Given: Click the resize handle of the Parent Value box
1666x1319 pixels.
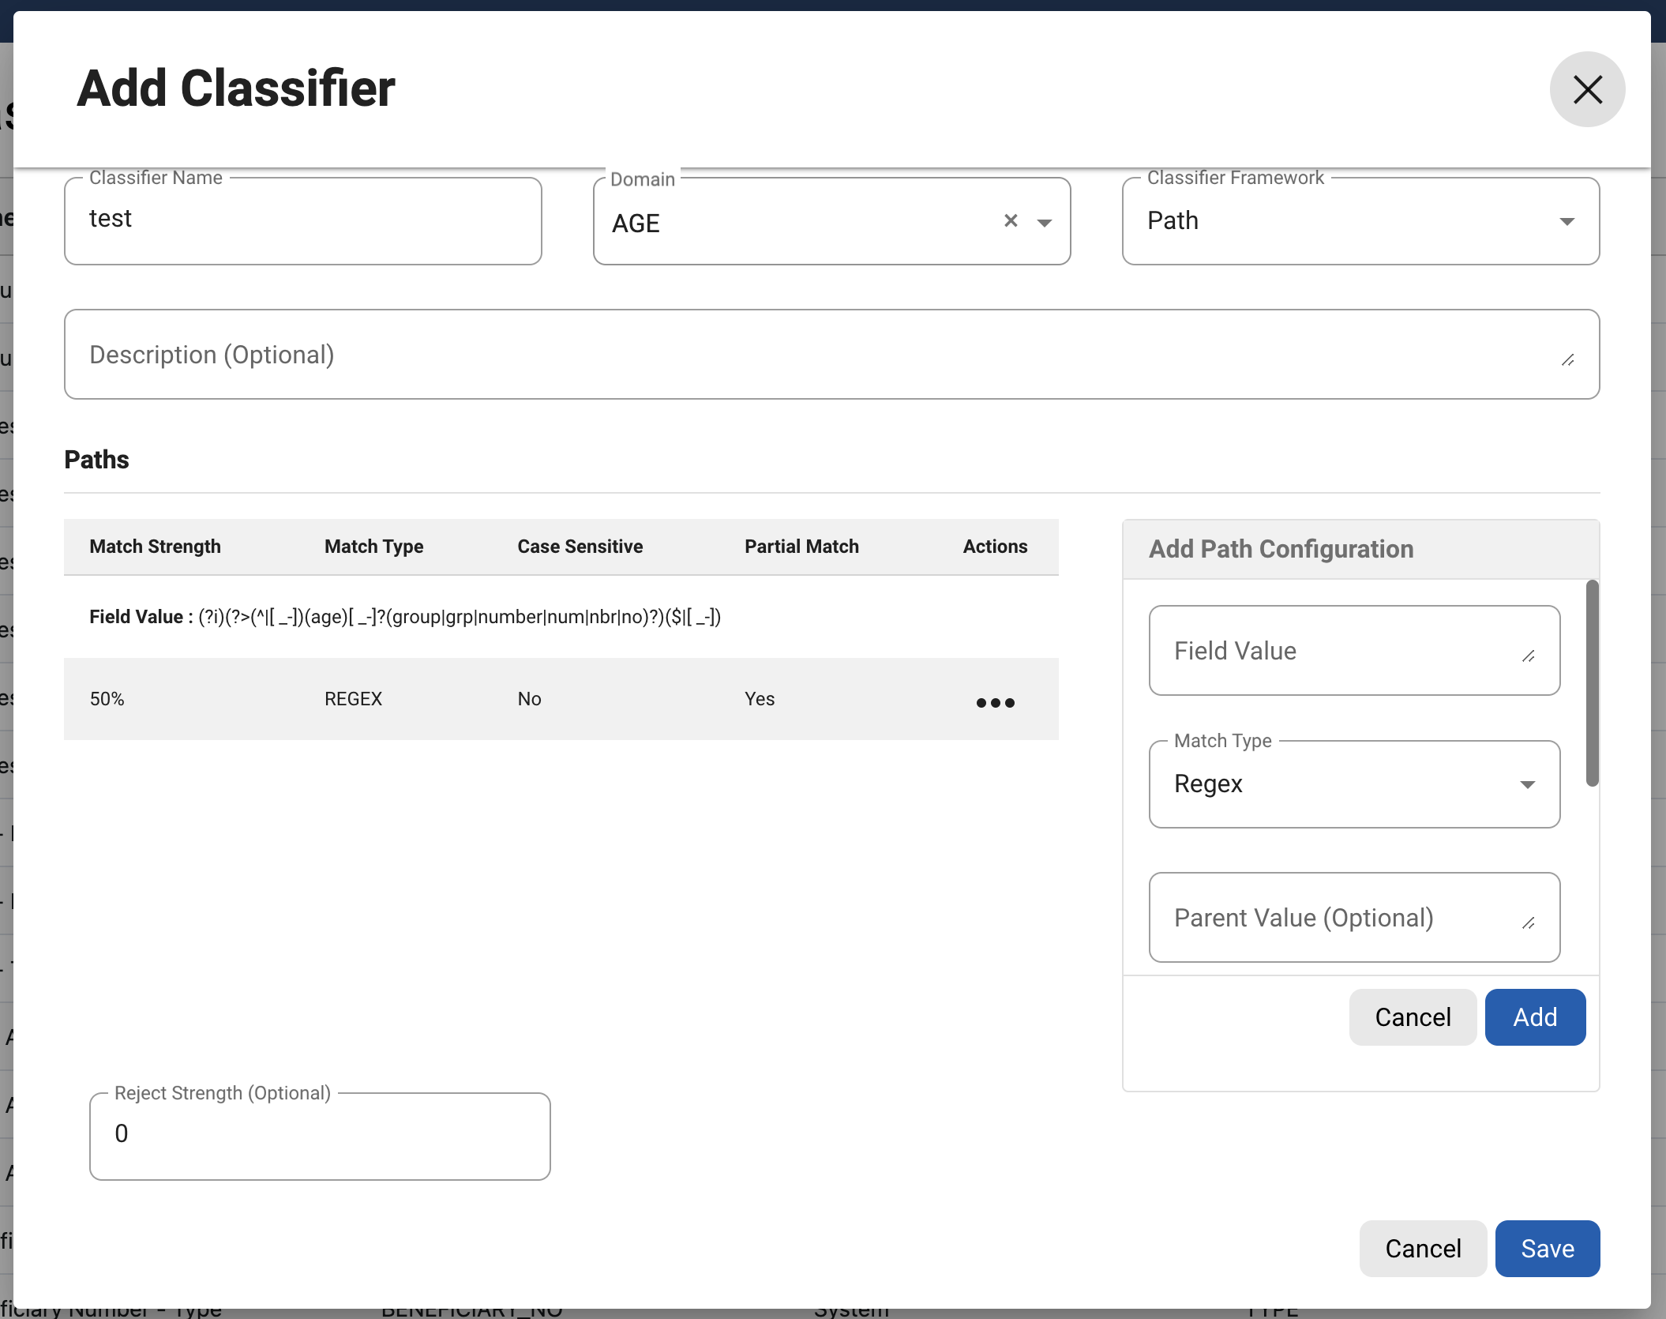Looking at the screenshot, I should (1530, 924).
